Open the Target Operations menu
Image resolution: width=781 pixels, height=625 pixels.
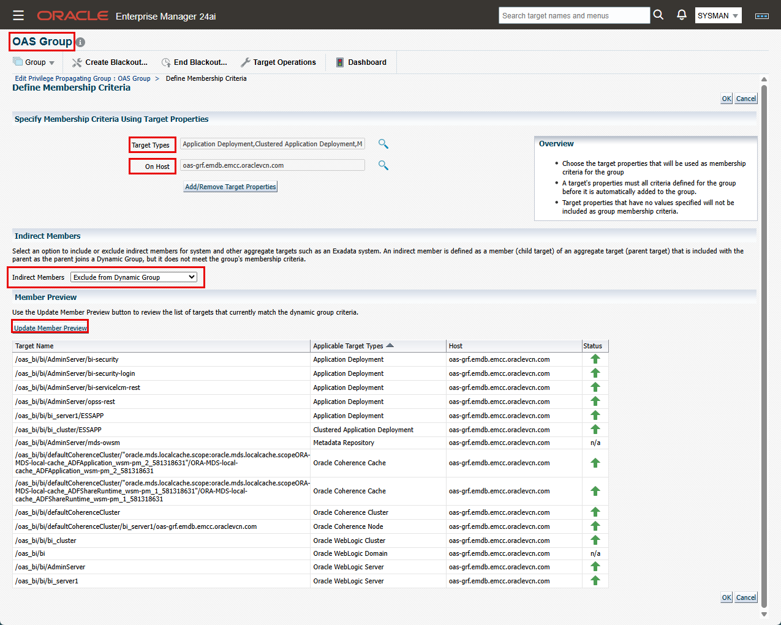(x=279, y=62)
